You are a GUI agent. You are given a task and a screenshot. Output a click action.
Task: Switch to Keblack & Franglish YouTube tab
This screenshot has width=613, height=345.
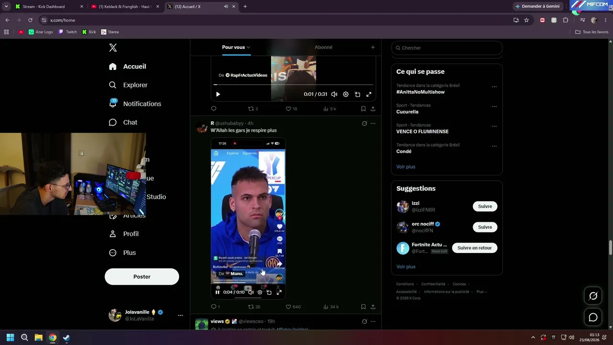[125, 7]
